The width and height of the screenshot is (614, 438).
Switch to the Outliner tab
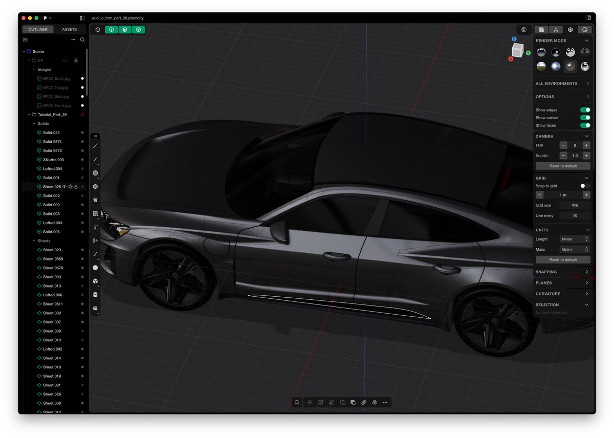coord(38,30)
